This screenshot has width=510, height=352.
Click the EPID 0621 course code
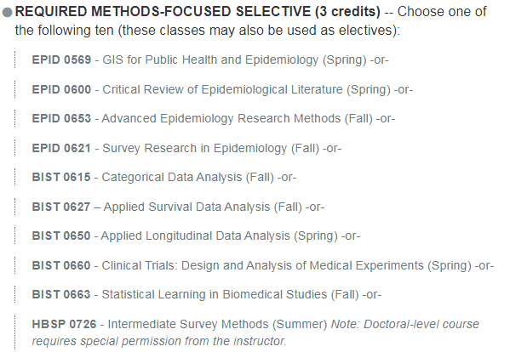(x=61, y=148)
